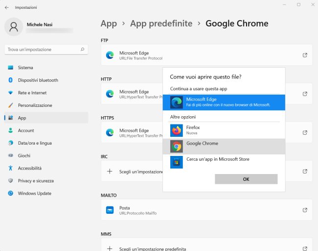Viewport: 318px width, 251px height.
Task: Click the plus icon in MMS row
Action: (x=110, y=249)
